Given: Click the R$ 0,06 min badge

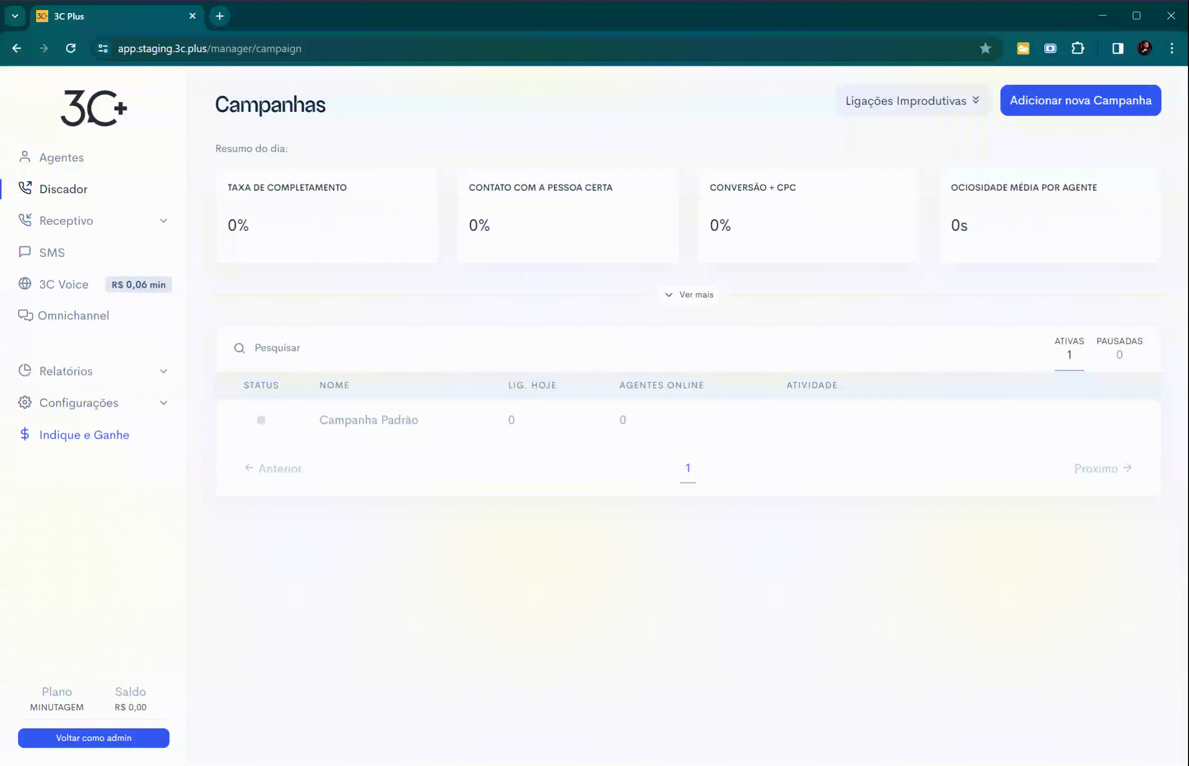Looking at the screenshot, I should pyautogui.click(x=139, y=285).
